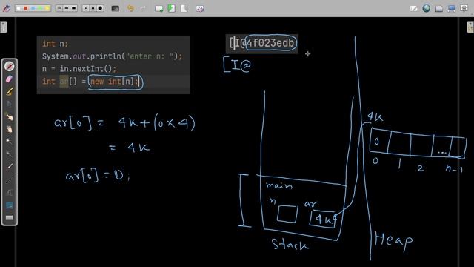Image resolution: width=474 pixels, height=267 pixels.
Task: Select the red pen color swatch
Action: [x=26, y=8]
